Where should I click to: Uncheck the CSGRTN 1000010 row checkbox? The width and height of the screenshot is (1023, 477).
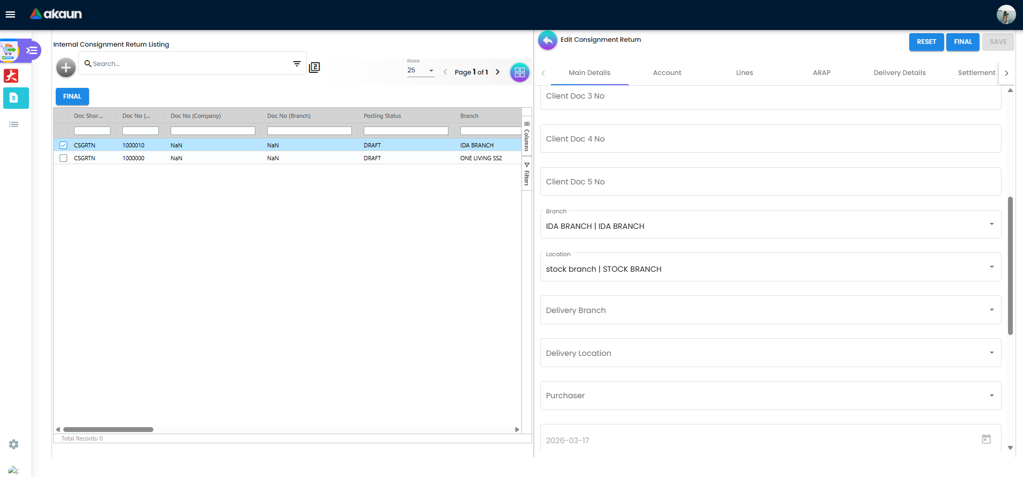pyautogui.click(x=63, y=145)
